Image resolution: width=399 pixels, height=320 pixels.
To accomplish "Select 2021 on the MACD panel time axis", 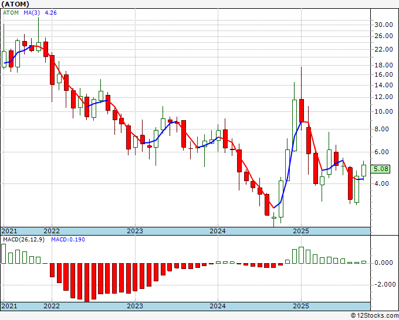I will click(10, 306).
